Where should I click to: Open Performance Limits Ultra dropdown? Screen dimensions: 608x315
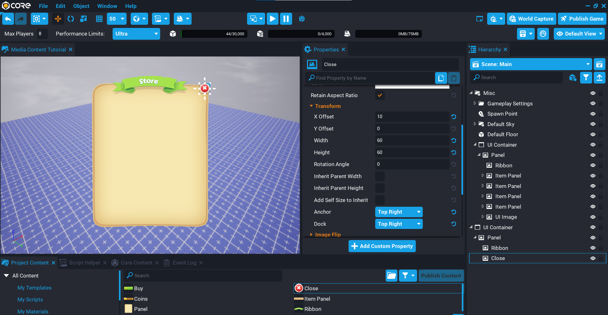[136, 34]
